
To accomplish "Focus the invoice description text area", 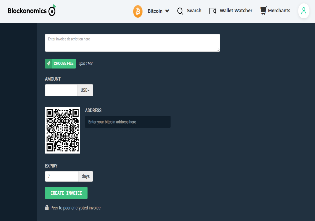I will [x=132, y=43].
